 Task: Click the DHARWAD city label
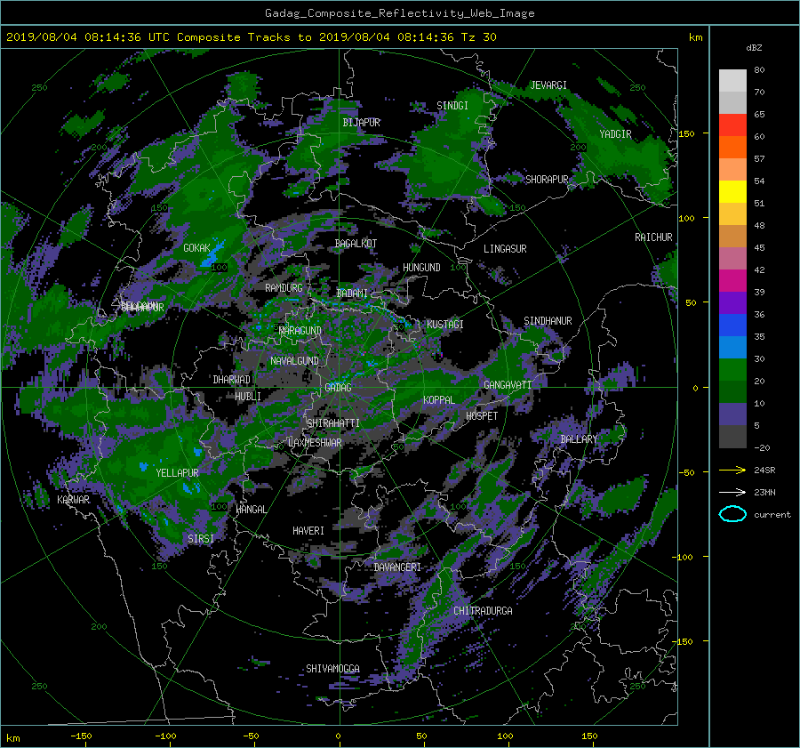232,380
